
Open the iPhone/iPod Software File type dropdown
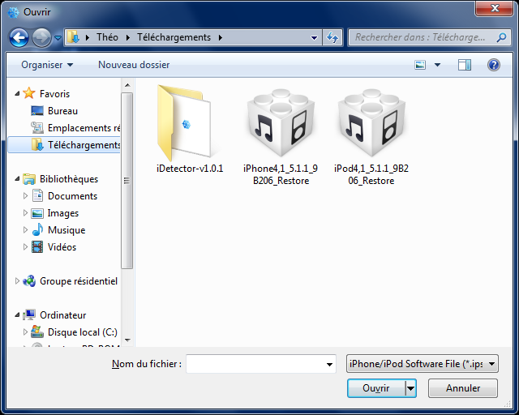pos(422,364)
